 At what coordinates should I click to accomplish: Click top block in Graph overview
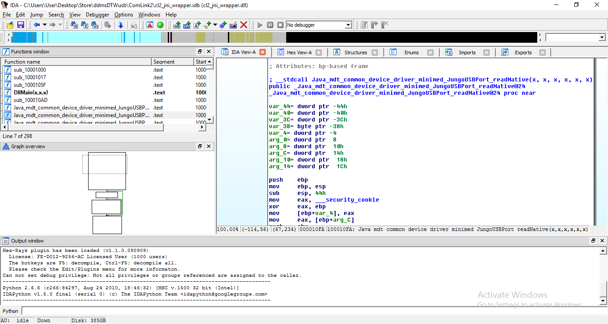click(107, 171)
